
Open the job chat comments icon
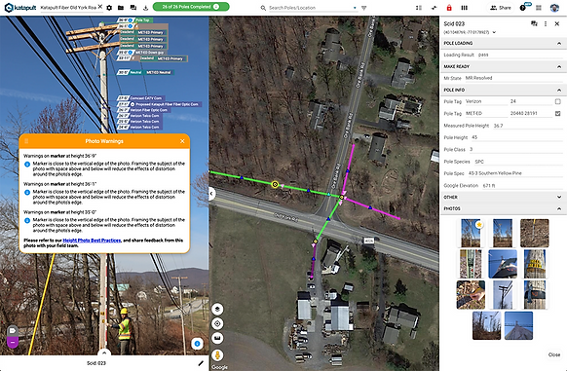[x=133, y=8]
